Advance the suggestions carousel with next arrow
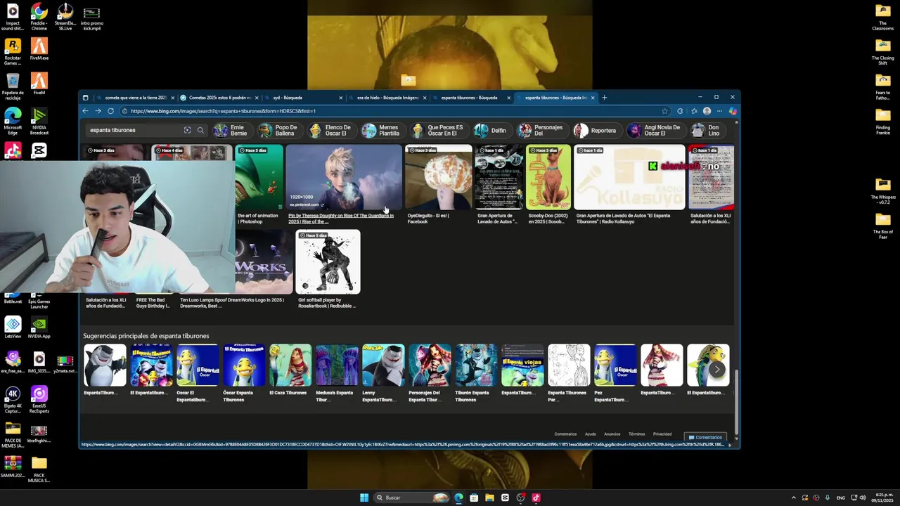 [716, 369]
